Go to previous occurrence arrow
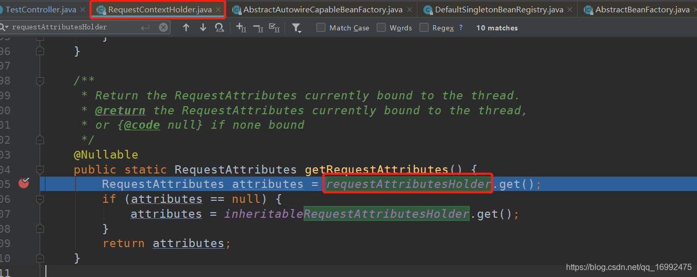This screenshot has width=697, height=277. pyautogui.click(x=186, y=27)
